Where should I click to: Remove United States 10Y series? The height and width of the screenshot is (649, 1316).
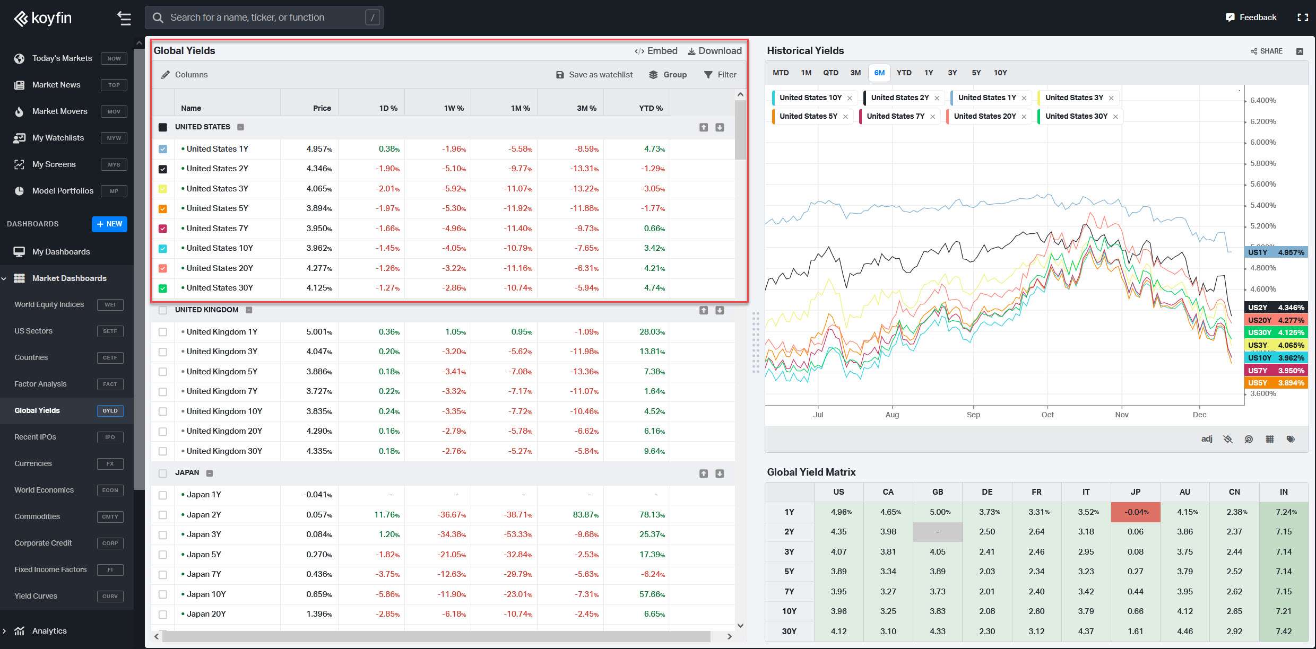[850, 98]
